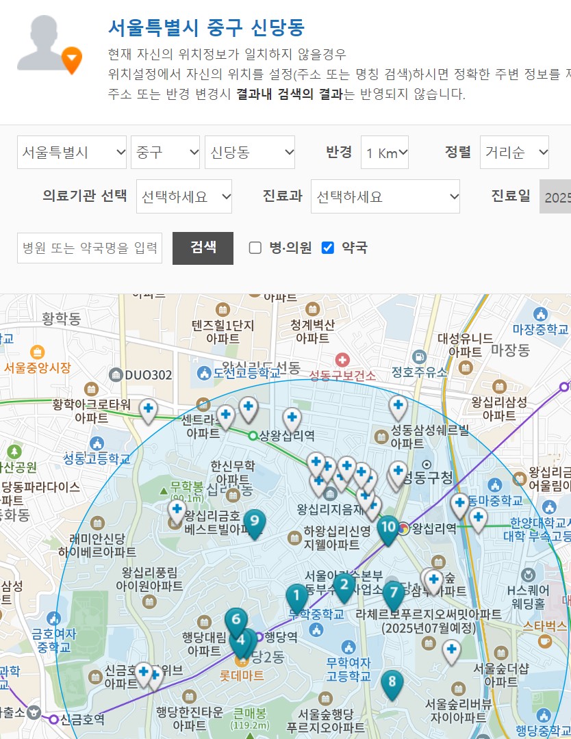Open the neighborhood dropdown showing 신당동

250,152
